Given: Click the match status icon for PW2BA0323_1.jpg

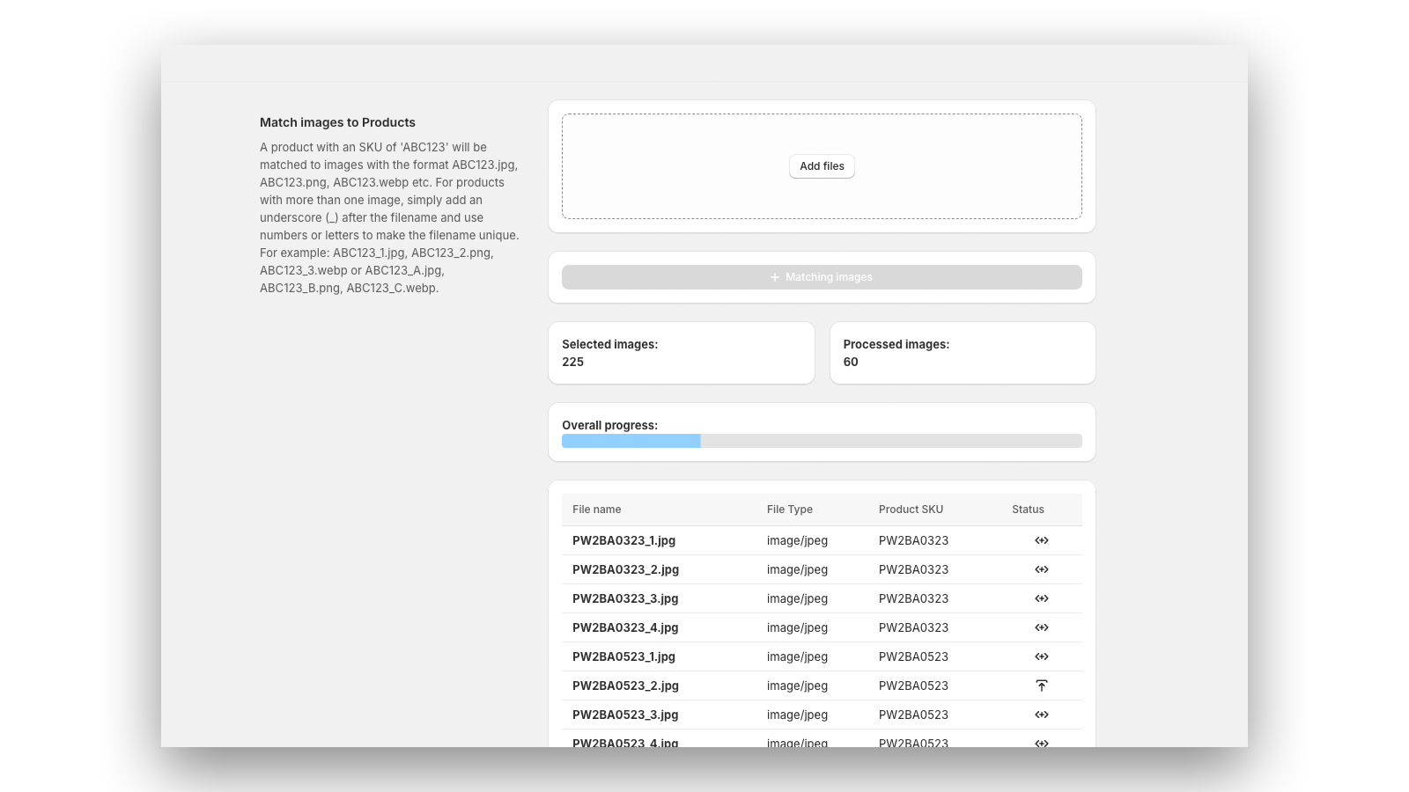Looking at the screenshot, I should tap(1042, 539).
